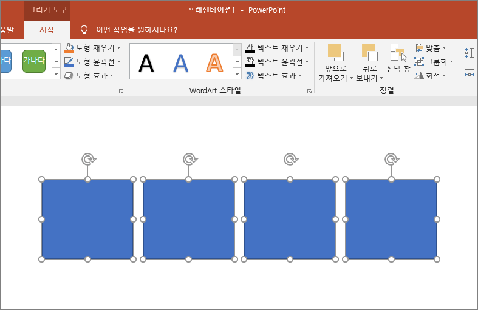Image resolution: width=478 pixels, height=310 pixels.
Task: Click rotation handle of first rectangle
Action: tap(89, 160)
